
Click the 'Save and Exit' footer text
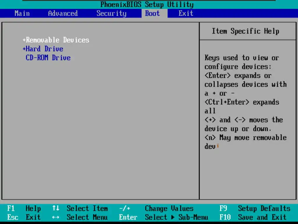[x=262, y=217]
